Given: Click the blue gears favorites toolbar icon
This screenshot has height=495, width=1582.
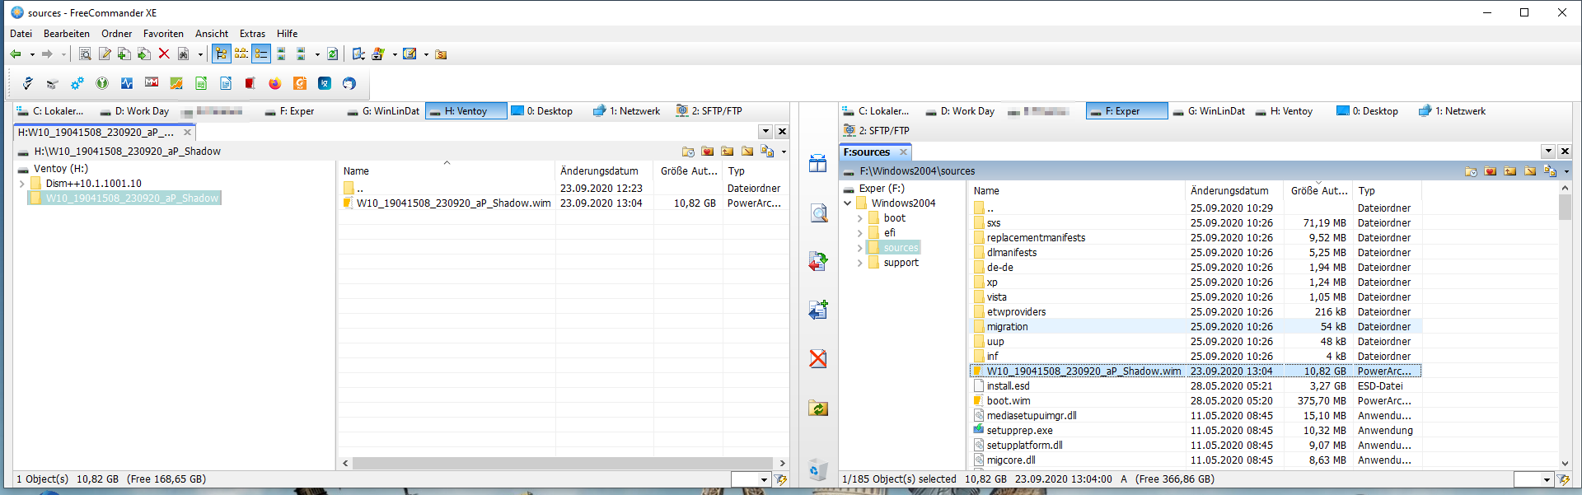Looking at the screenshot, I should pyautogui.click(x=77, y=83).
